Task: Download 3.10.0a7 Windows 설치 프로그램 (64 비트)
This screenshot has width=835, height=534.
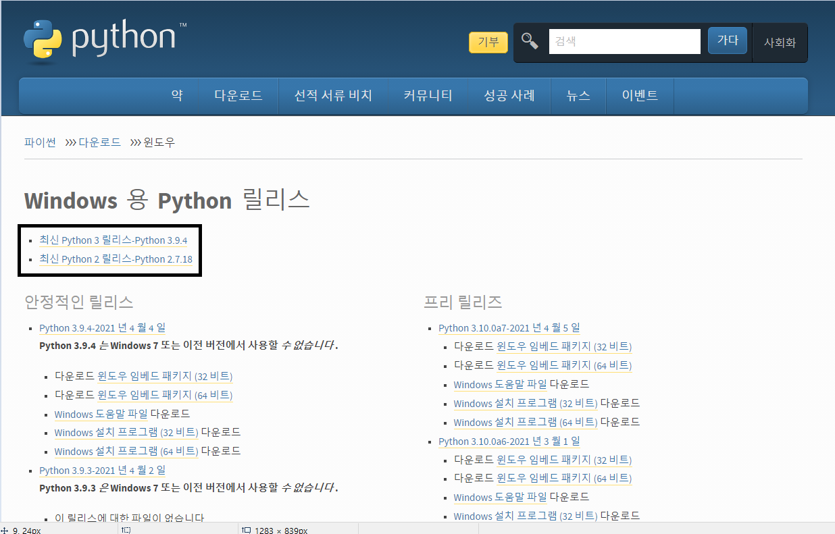Action: [526, 422]
